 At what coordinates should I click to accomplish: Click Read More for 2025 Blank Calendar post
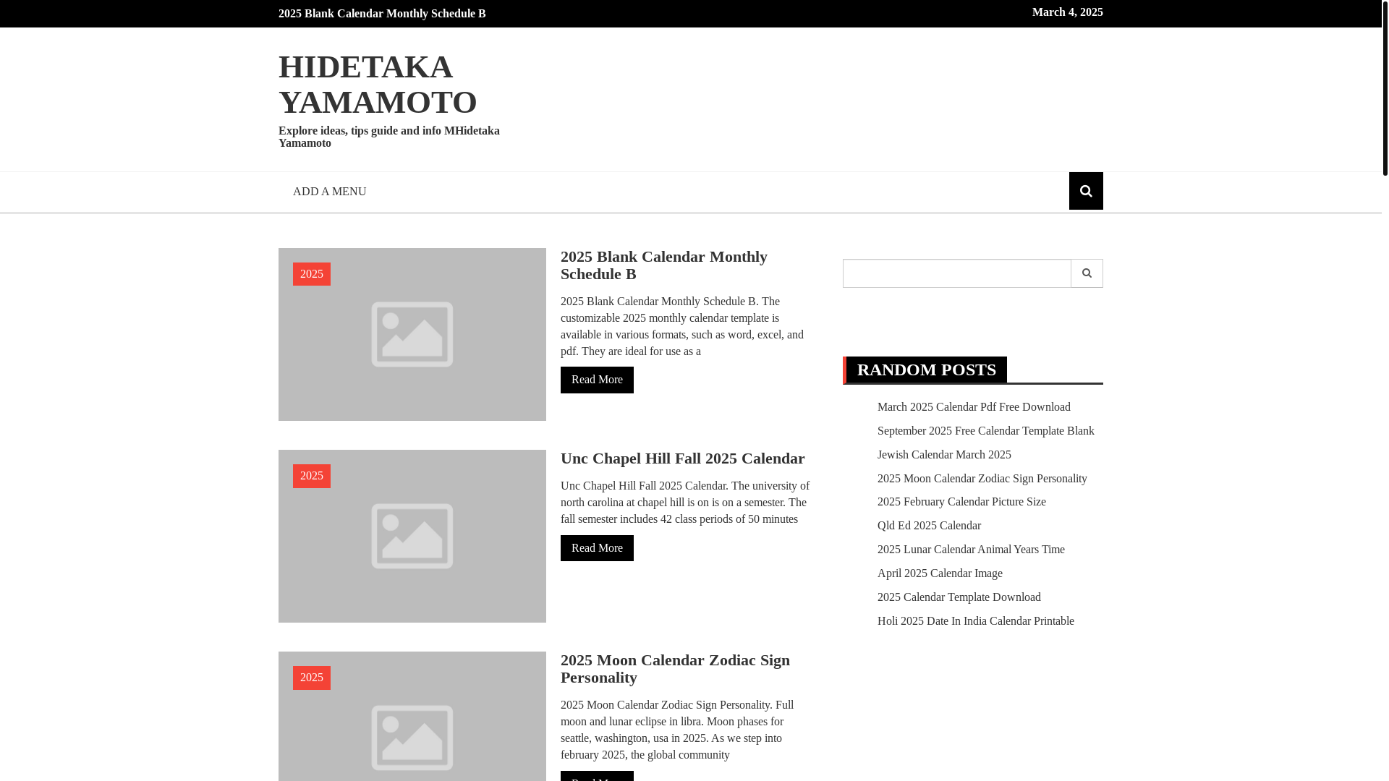coord(597,380)
